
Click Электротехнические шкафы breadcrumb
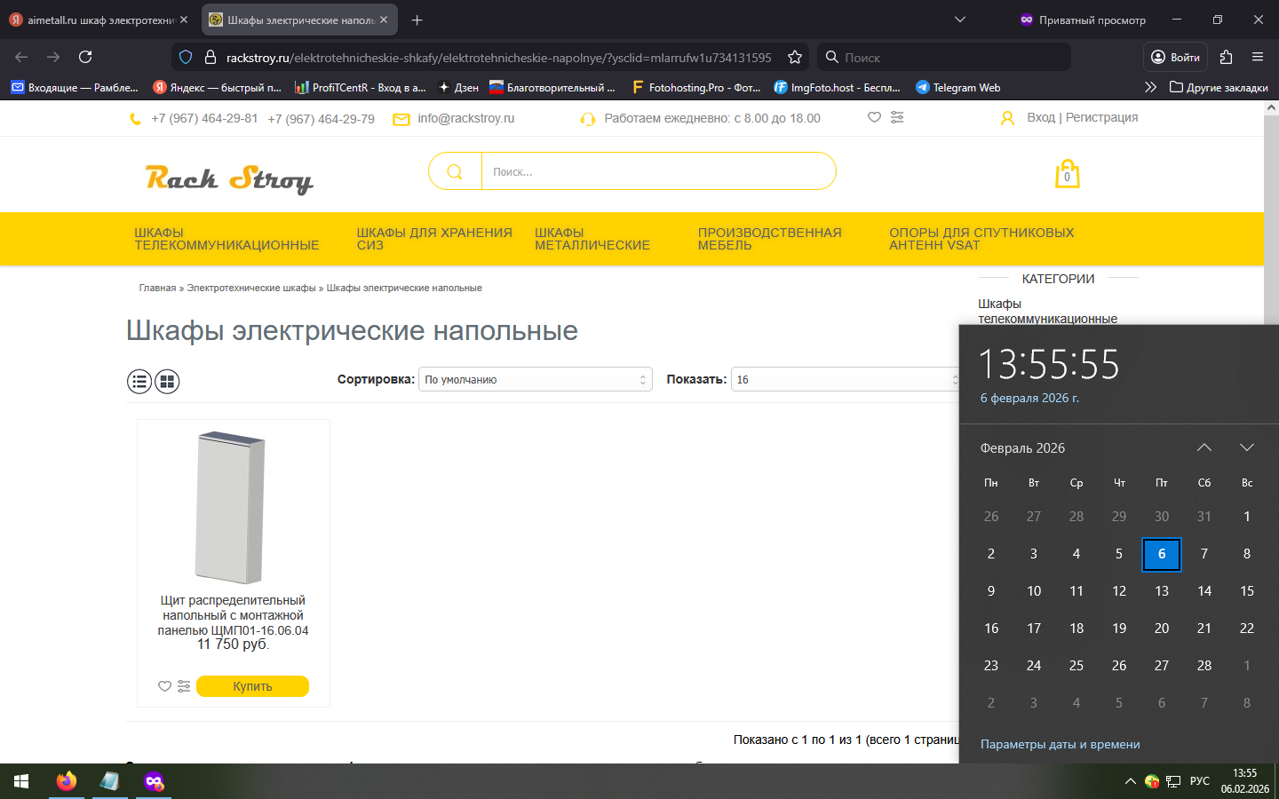coord(251,288)
